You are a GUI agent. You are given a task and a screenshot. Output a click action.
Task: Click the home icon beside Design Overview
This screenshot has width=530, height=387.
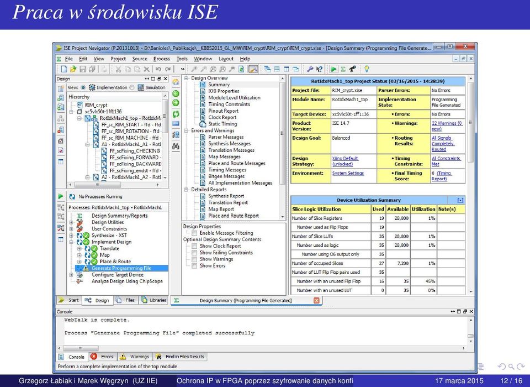[x=176, y=82]
